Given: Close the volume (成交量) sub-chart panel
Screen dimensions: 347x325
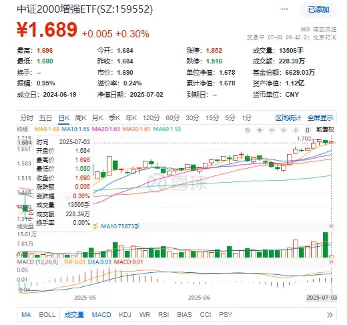Looking at the screenshot, I should [x=331, y=226].
